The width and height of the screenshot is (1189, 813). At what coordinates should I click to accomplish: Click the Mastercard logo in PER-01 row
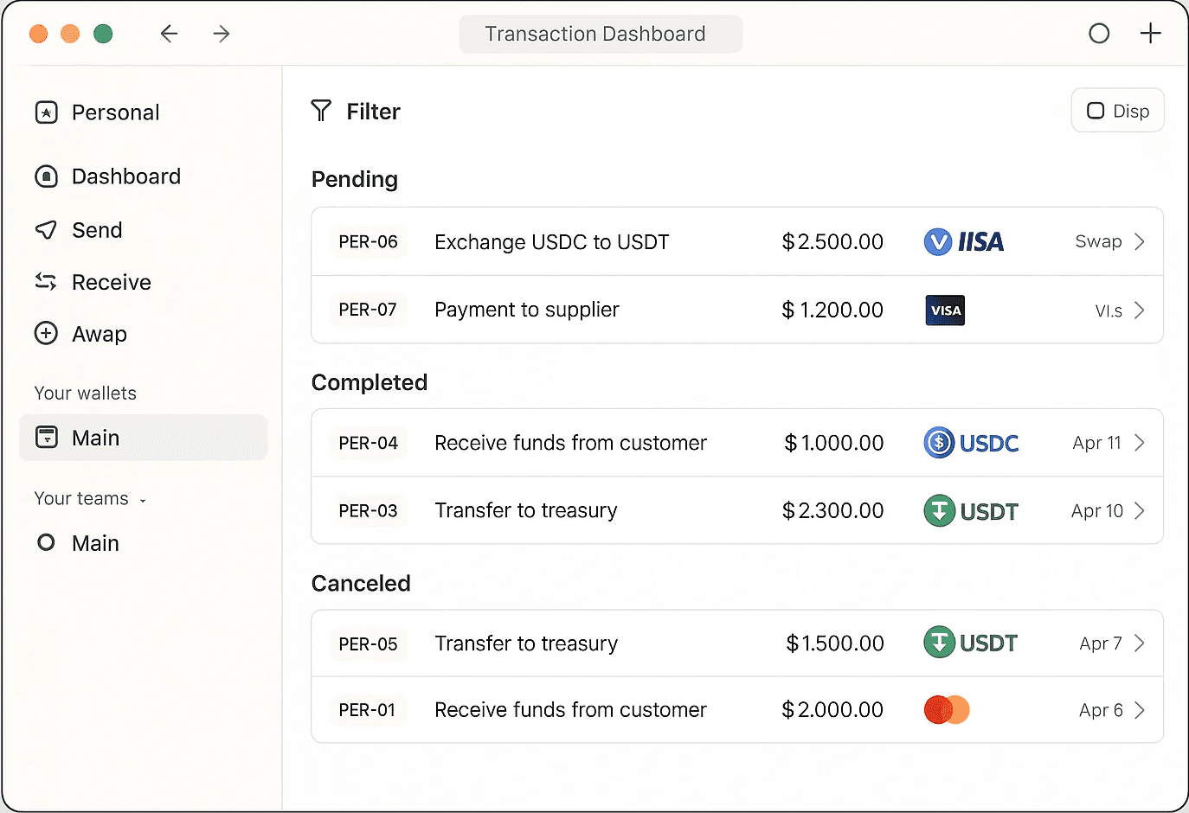pos(947,710)
